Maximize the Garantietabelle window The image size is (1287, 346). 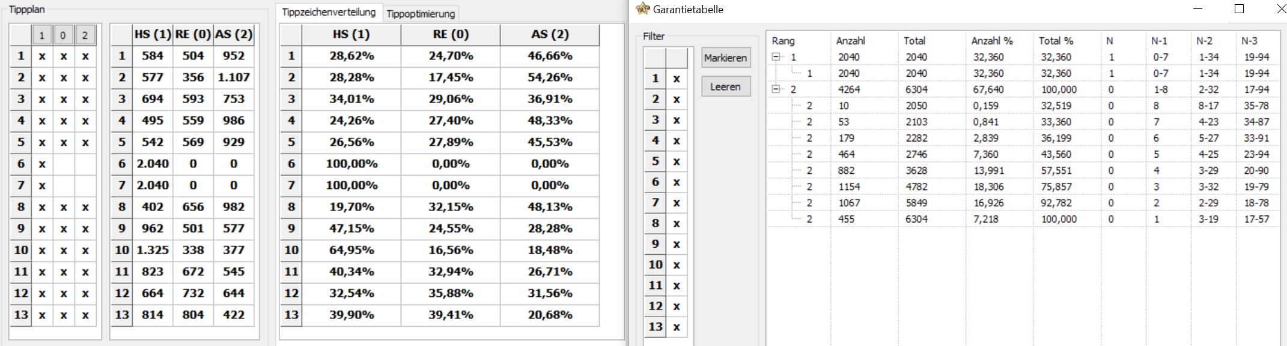pyautogui.click(x=1239, y=9)
